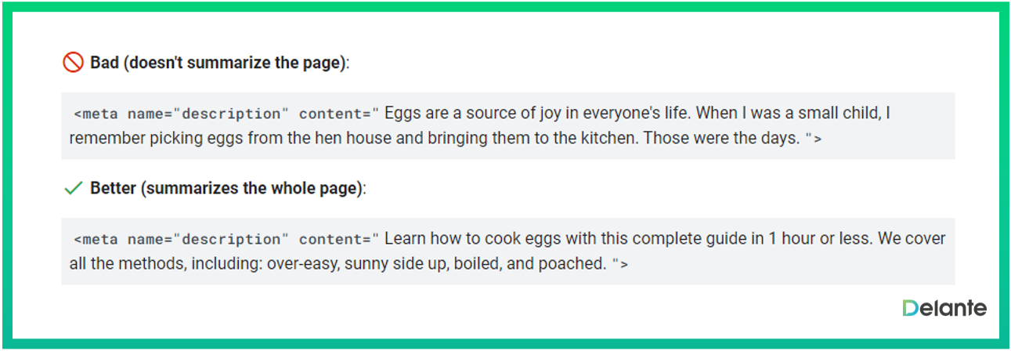Click the closing "> after "and poached."

point(619,264)
